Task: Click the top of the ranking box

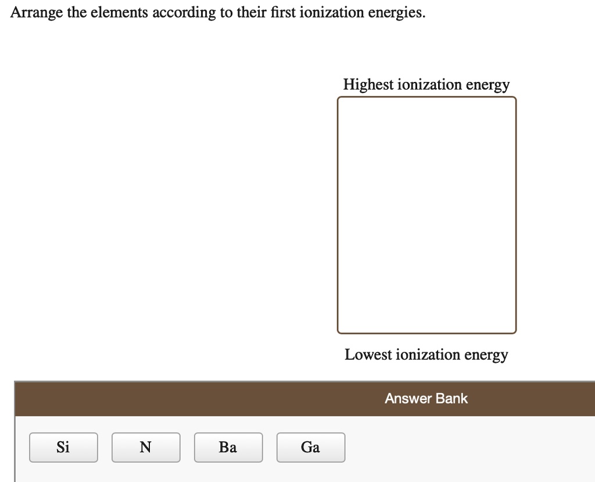Action: click(x=426, y=108)
